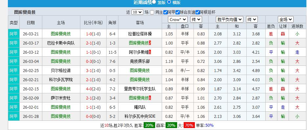
Task: Open the 终 dropdown next to Crow*
Action: point(196,19)
